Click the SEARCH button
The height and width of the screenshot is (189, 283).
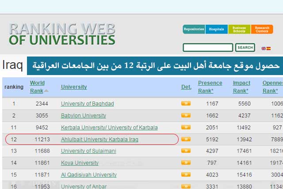coord(245,48)
